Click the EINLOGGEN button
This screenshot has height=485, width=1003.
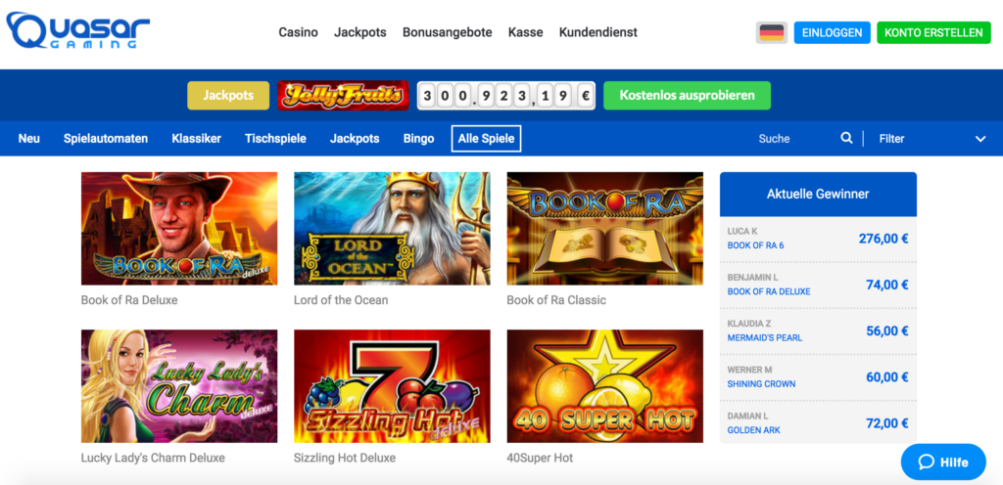click(x=833, y=32)
